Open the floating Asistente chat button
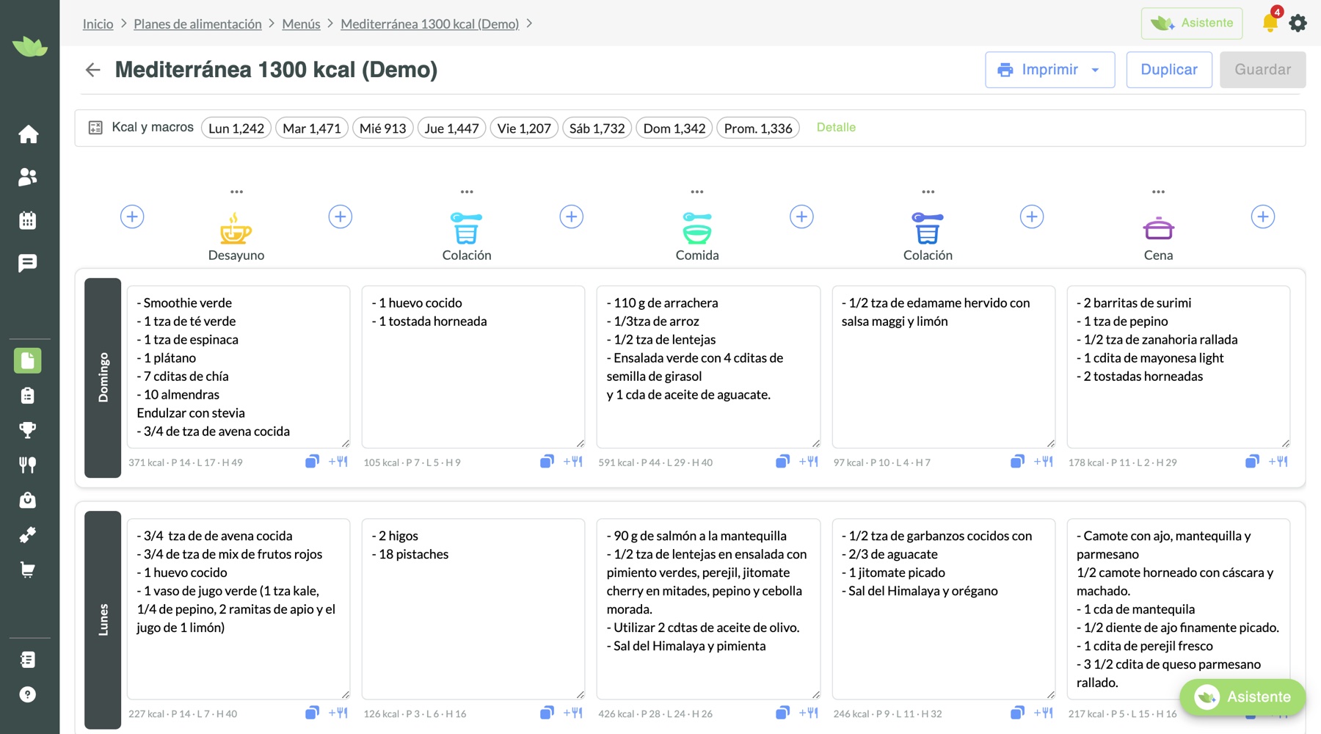The height and width of the screenshot is (734, 1321). 1242,697
